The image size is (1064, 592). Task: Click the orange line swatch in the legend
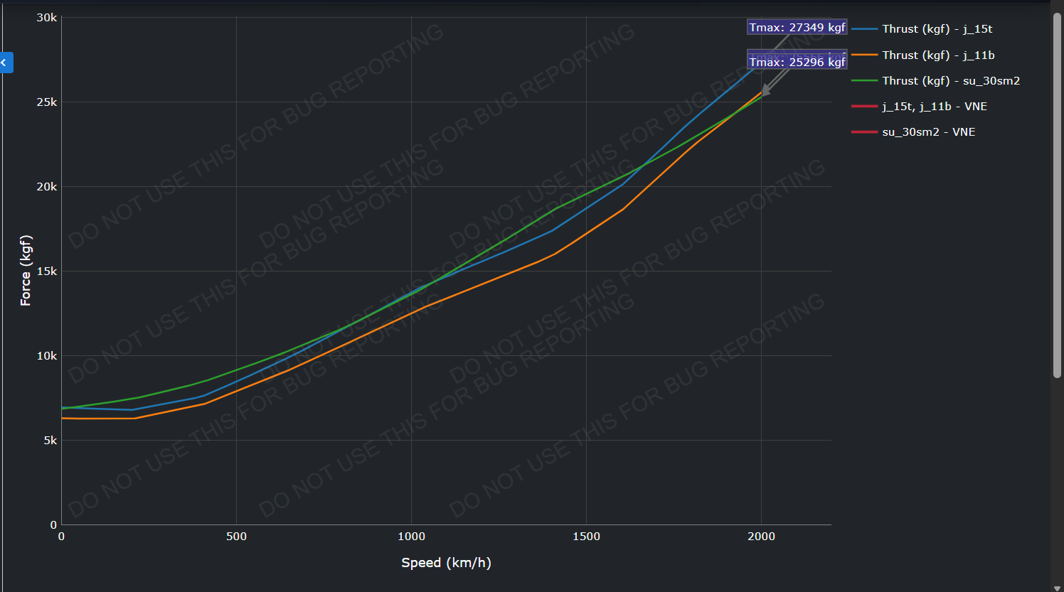coord(864,55)
